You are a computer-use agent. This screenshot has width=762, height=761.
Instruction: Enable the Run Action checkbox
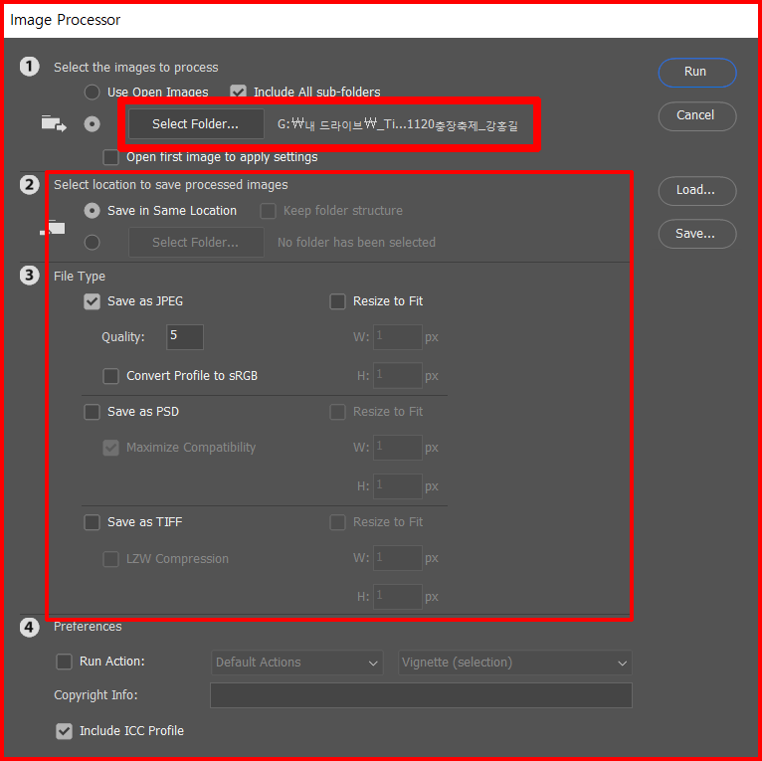click(64, 662)
